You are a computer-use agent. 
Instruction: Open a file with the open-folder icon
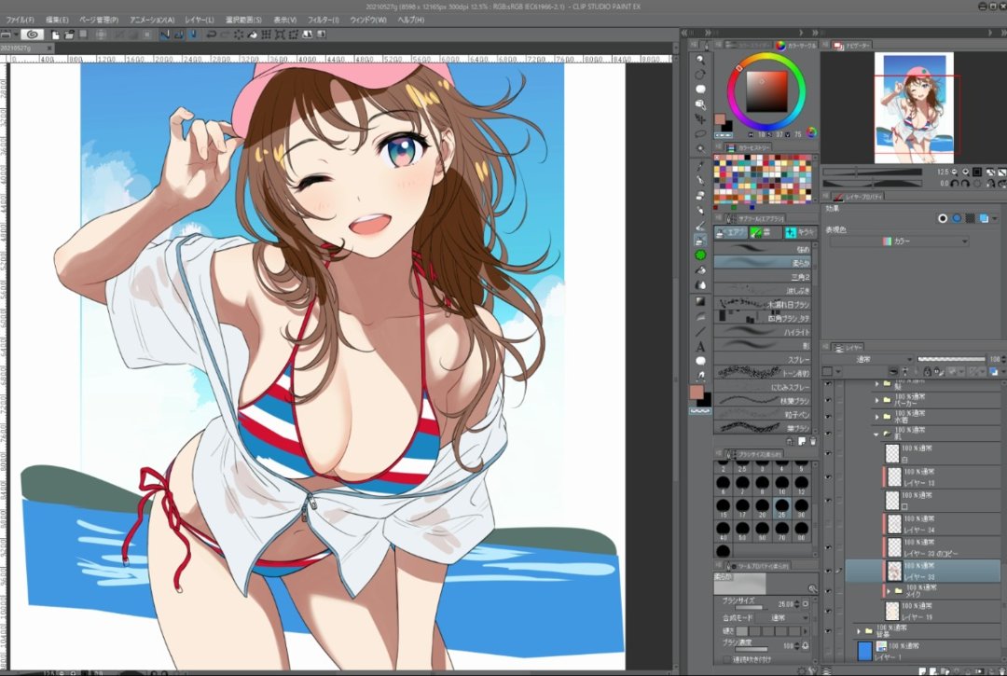click(69, 34)
